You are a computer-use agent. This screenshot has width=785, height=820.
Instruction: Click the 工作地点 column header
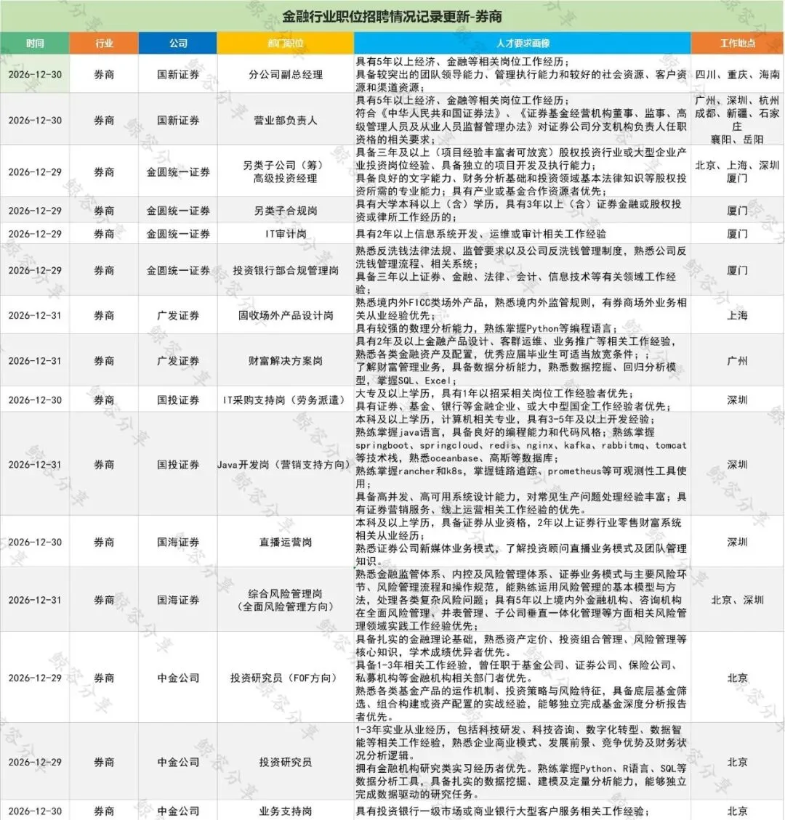[x=737, y=44]
